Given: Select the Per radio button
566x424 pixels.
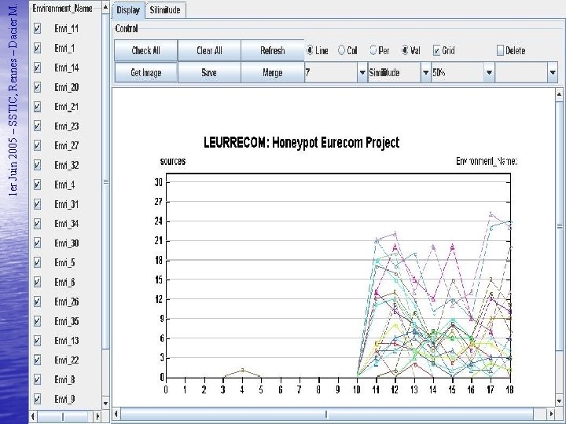Looking at the screenshot, I should pos(373,50).
